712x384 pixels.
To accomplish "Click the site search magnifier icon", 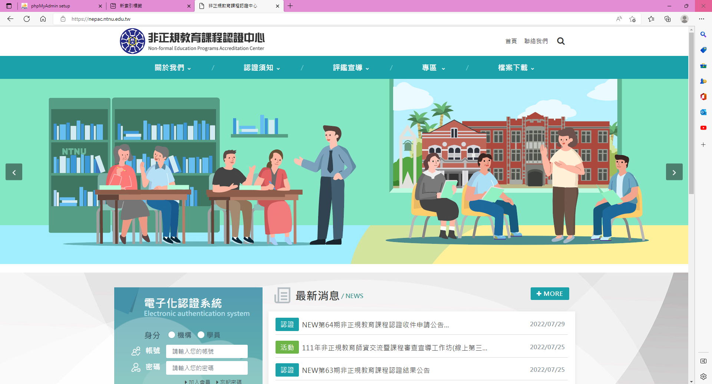I will pos(561,41).
